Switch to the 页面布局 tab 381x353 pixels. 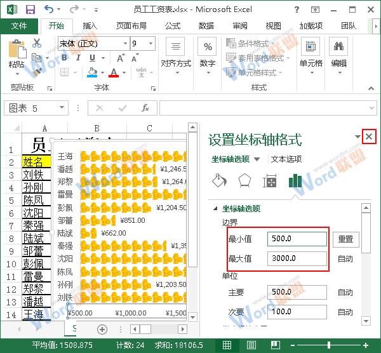(131, 26)
